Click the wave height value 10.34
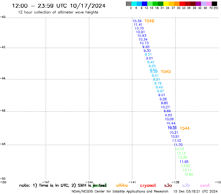This screenshot has height=194, width=221. (143, 39)
